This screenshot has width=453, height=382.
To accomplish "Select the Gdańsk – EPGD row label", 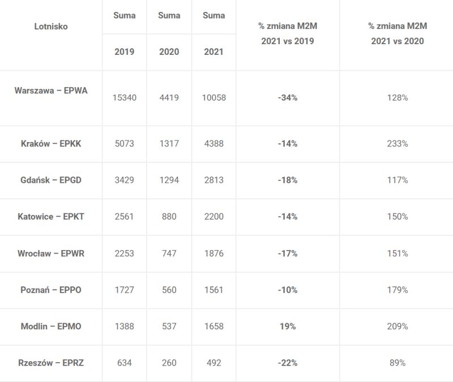I will [x=51, y=180].
